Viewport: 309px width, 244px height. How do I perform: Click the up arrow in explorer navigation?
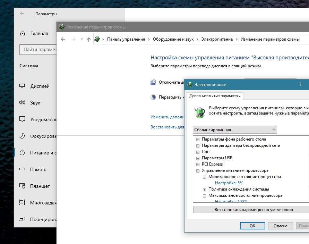[89, 40]
